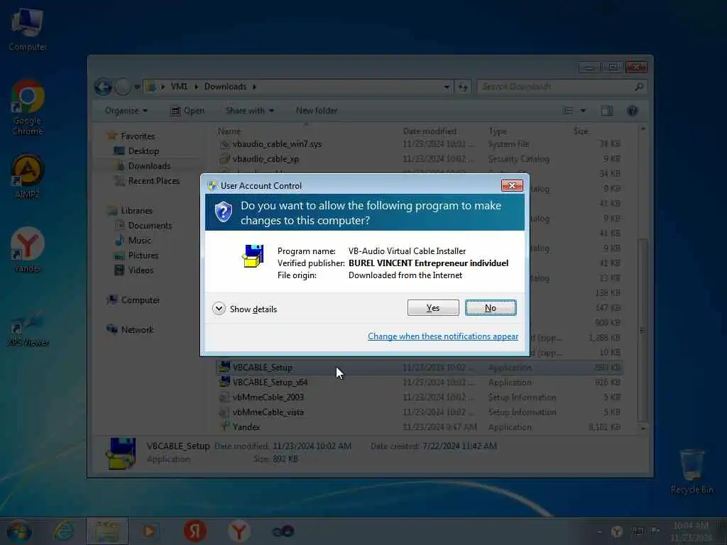Click Explorer refresh button
Screen dimensions: 727x545
[463, 87]
